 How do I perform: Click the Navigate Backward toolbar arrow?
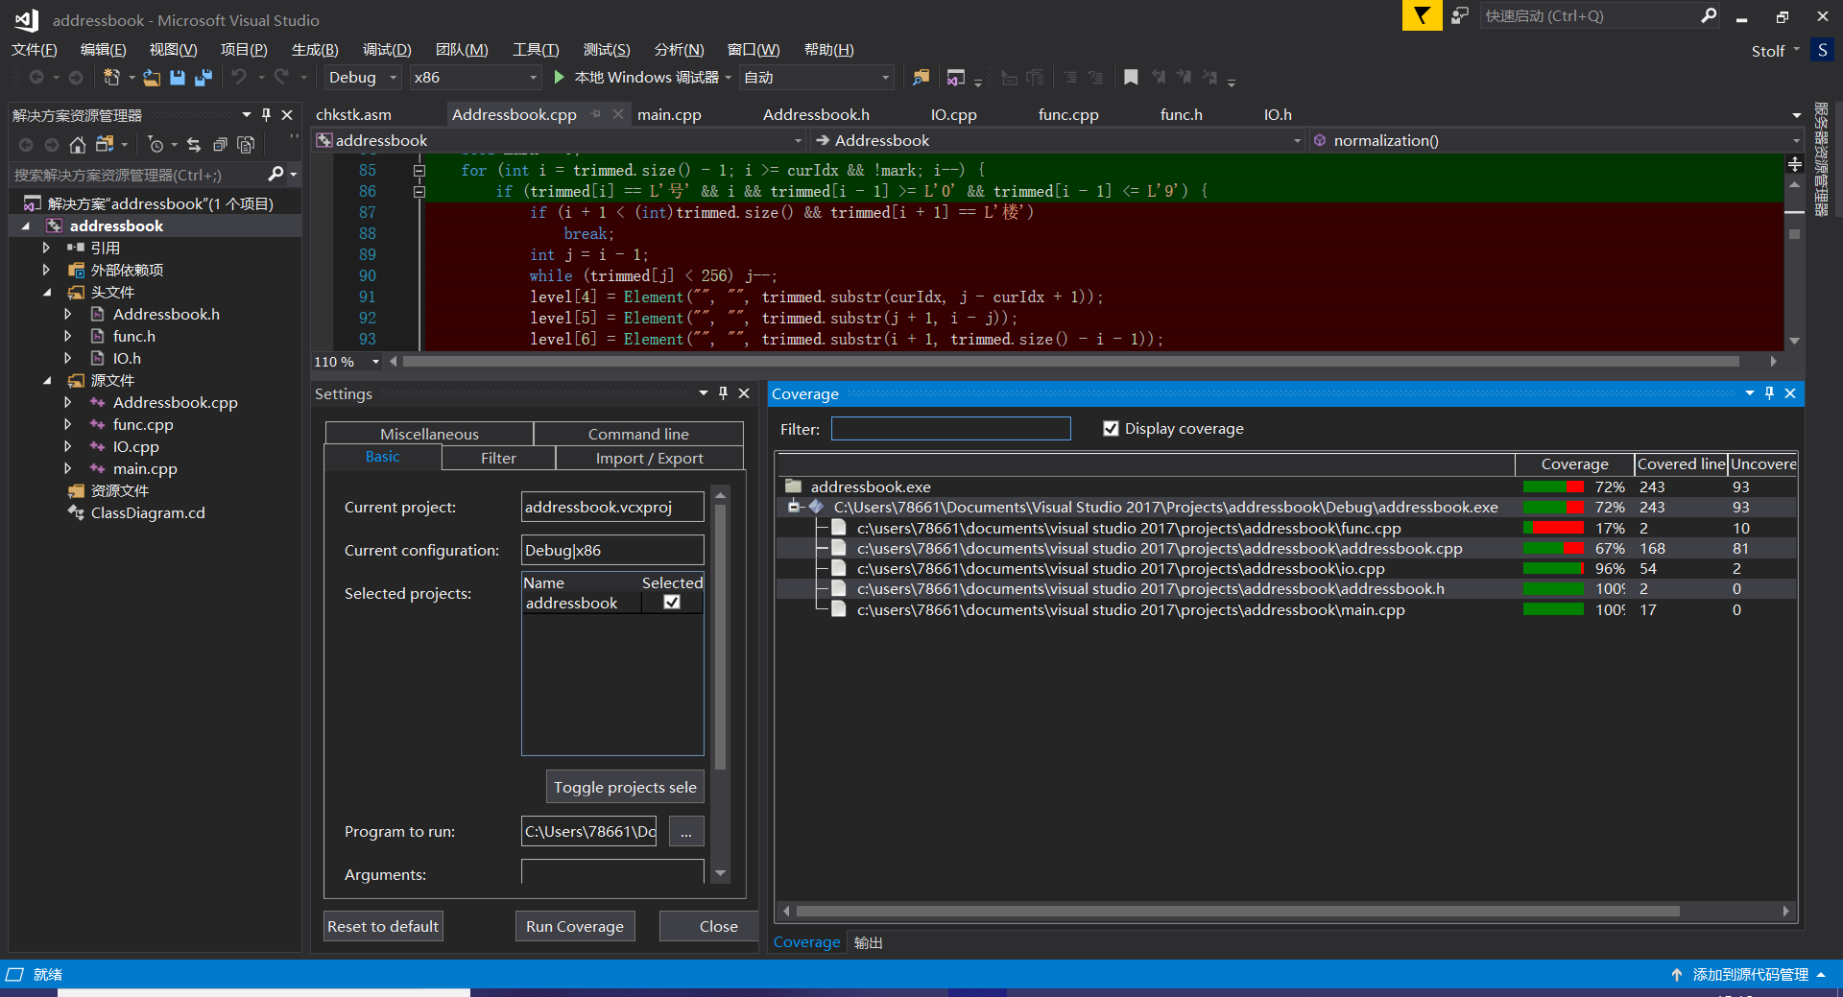click(36, 78)
